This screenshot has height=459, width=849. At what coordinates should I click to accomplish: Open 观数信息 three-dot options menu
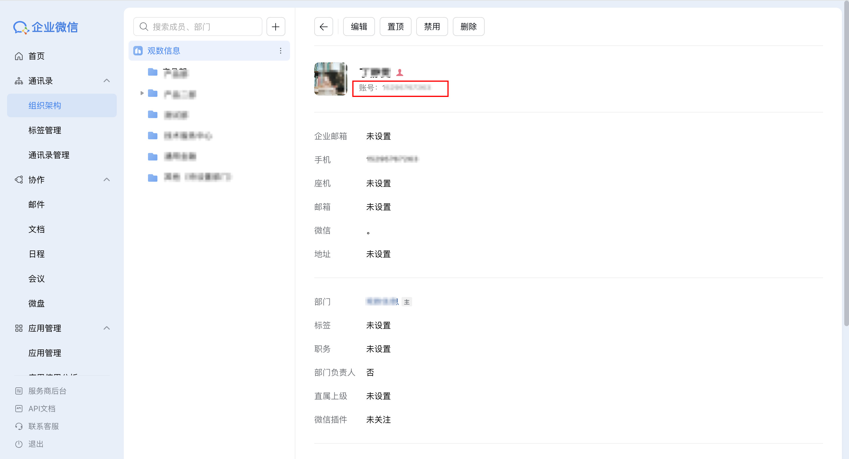[x=280, y=51]
